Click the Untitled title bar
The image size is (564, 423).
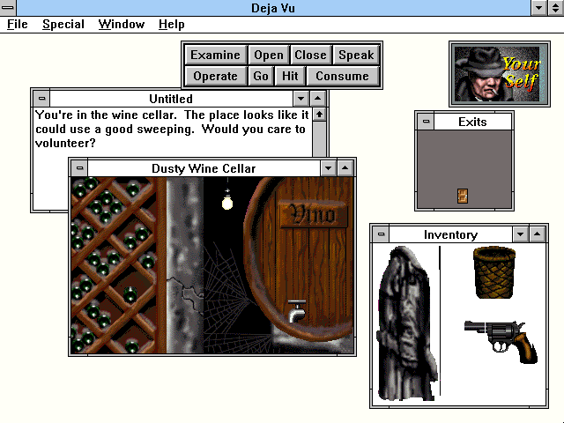coord(171,98)
